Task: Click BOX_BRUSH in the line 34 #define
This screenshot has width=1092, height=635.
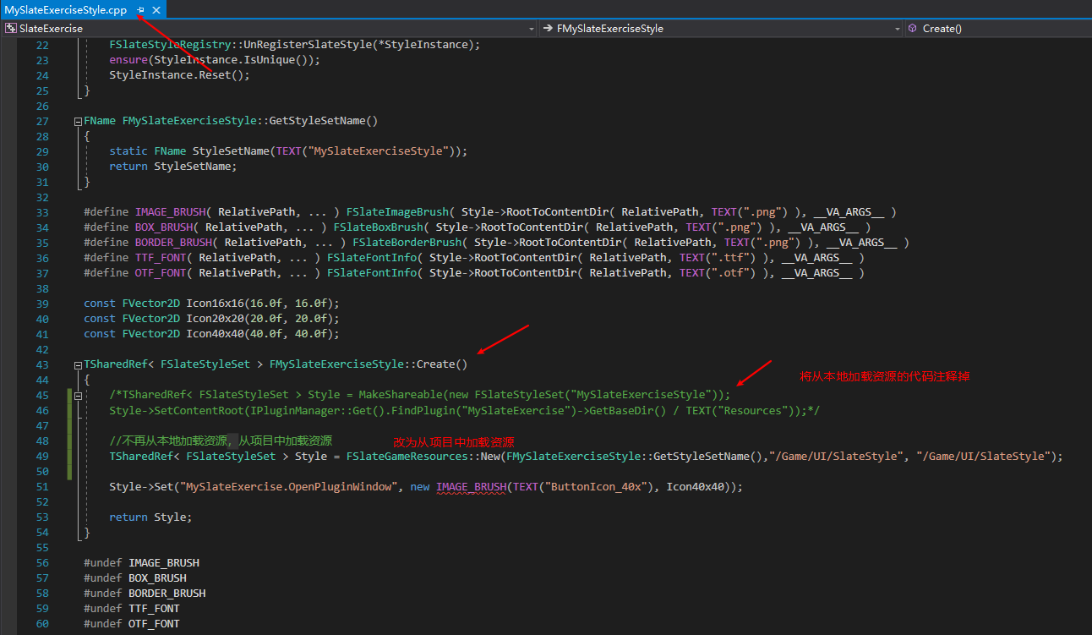Action: click(164, 227)
